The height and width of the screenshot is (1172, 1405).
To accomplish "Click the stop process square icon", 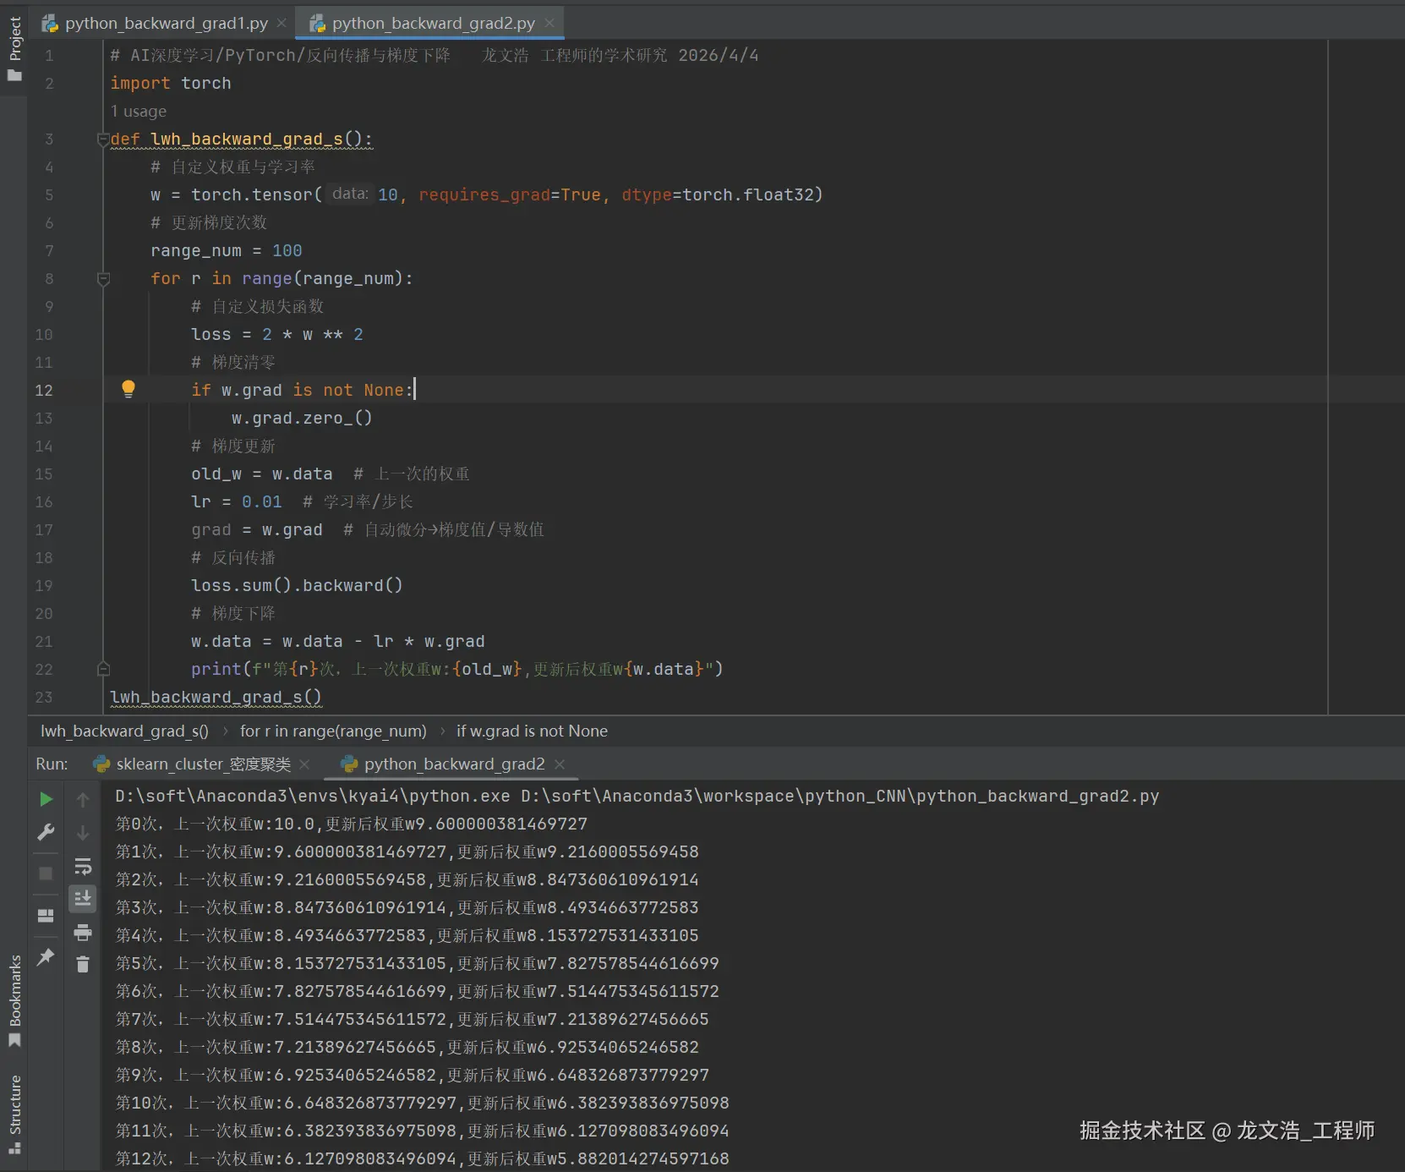I will coord(46,874).
